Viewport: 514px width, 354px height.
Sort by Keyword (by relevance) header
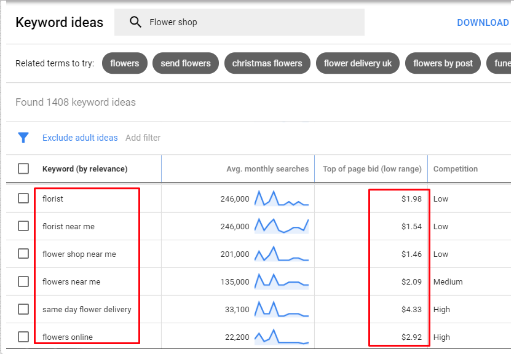click(85, 169)
